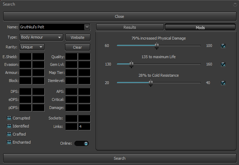Click the E.Shield maximum field

pos(38,57)
